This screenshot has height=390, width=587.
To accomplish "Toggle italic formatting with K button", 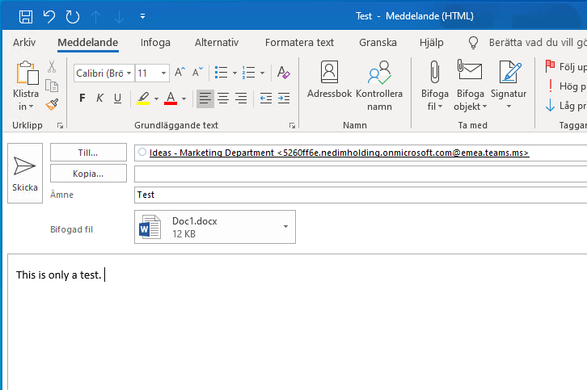I will point(99,99).
